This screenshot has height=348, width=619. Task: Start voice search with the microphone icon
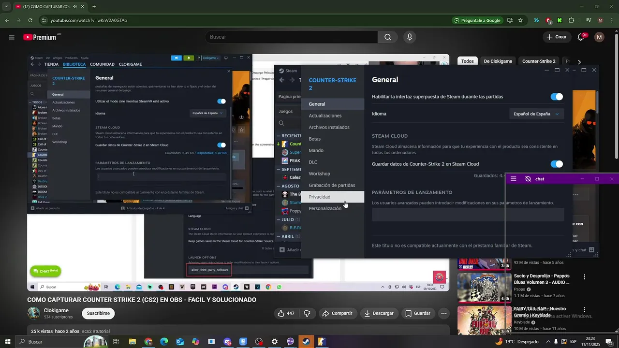coord(410,37)
